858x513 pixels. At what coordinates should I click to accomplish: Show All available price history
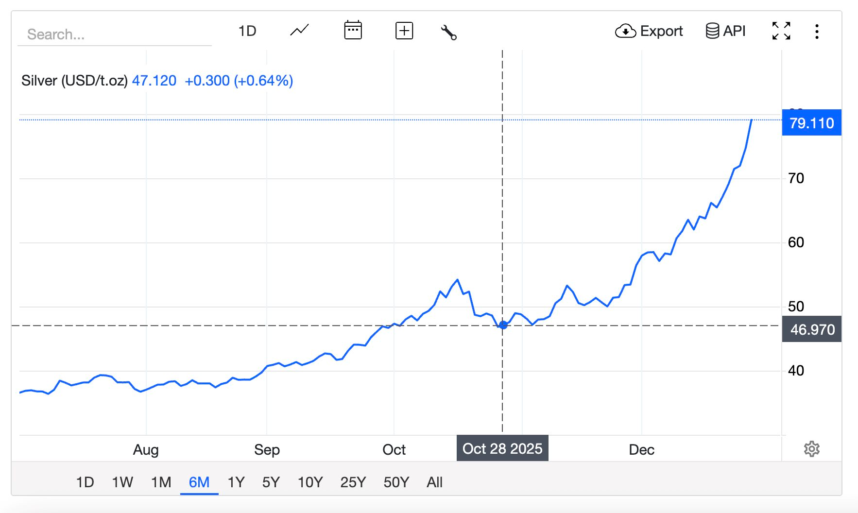(434, 482)
